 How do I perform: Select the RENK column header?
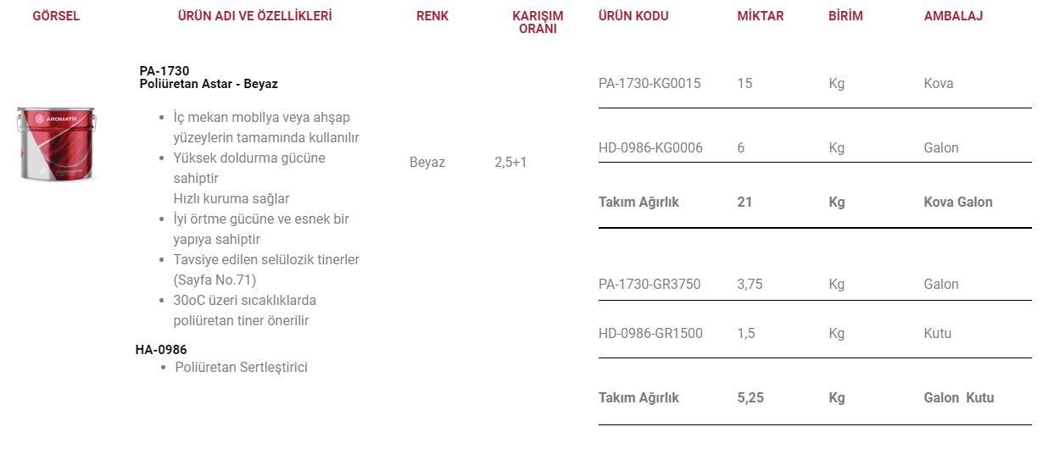pyautogui.click(x=432, y=16)
